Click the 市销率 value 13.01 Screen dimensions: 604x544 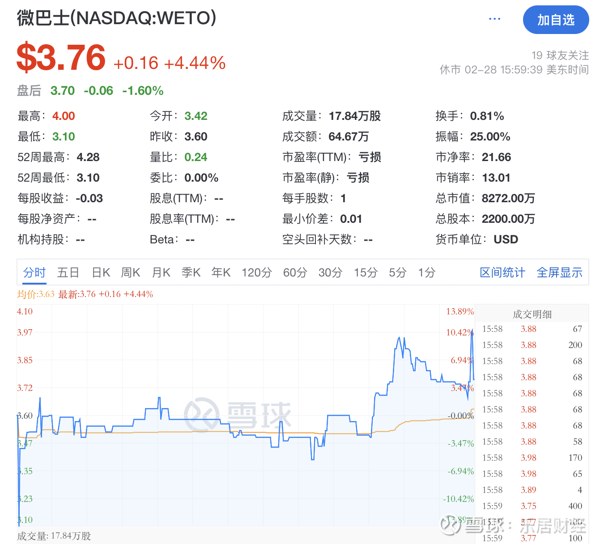(x=496, y=178)
